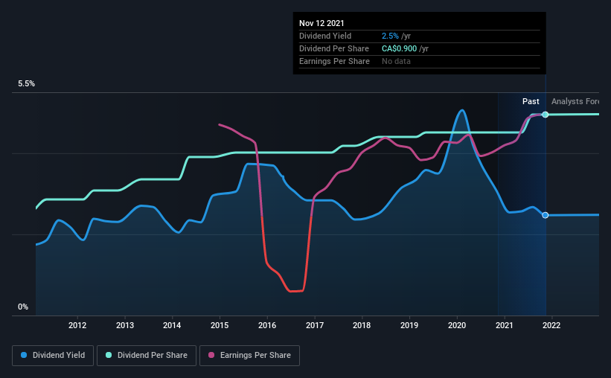Click the CA$0.900 dividend per share value

(400, 48)
